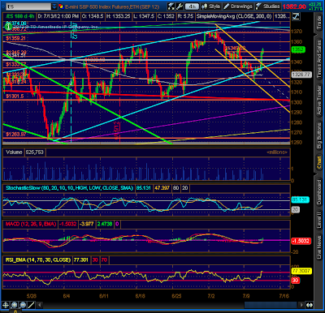The width and height of the screenshot is (325, 313).
Task: Zoom in with the magnifier plus icon
Action: (15, 305)
